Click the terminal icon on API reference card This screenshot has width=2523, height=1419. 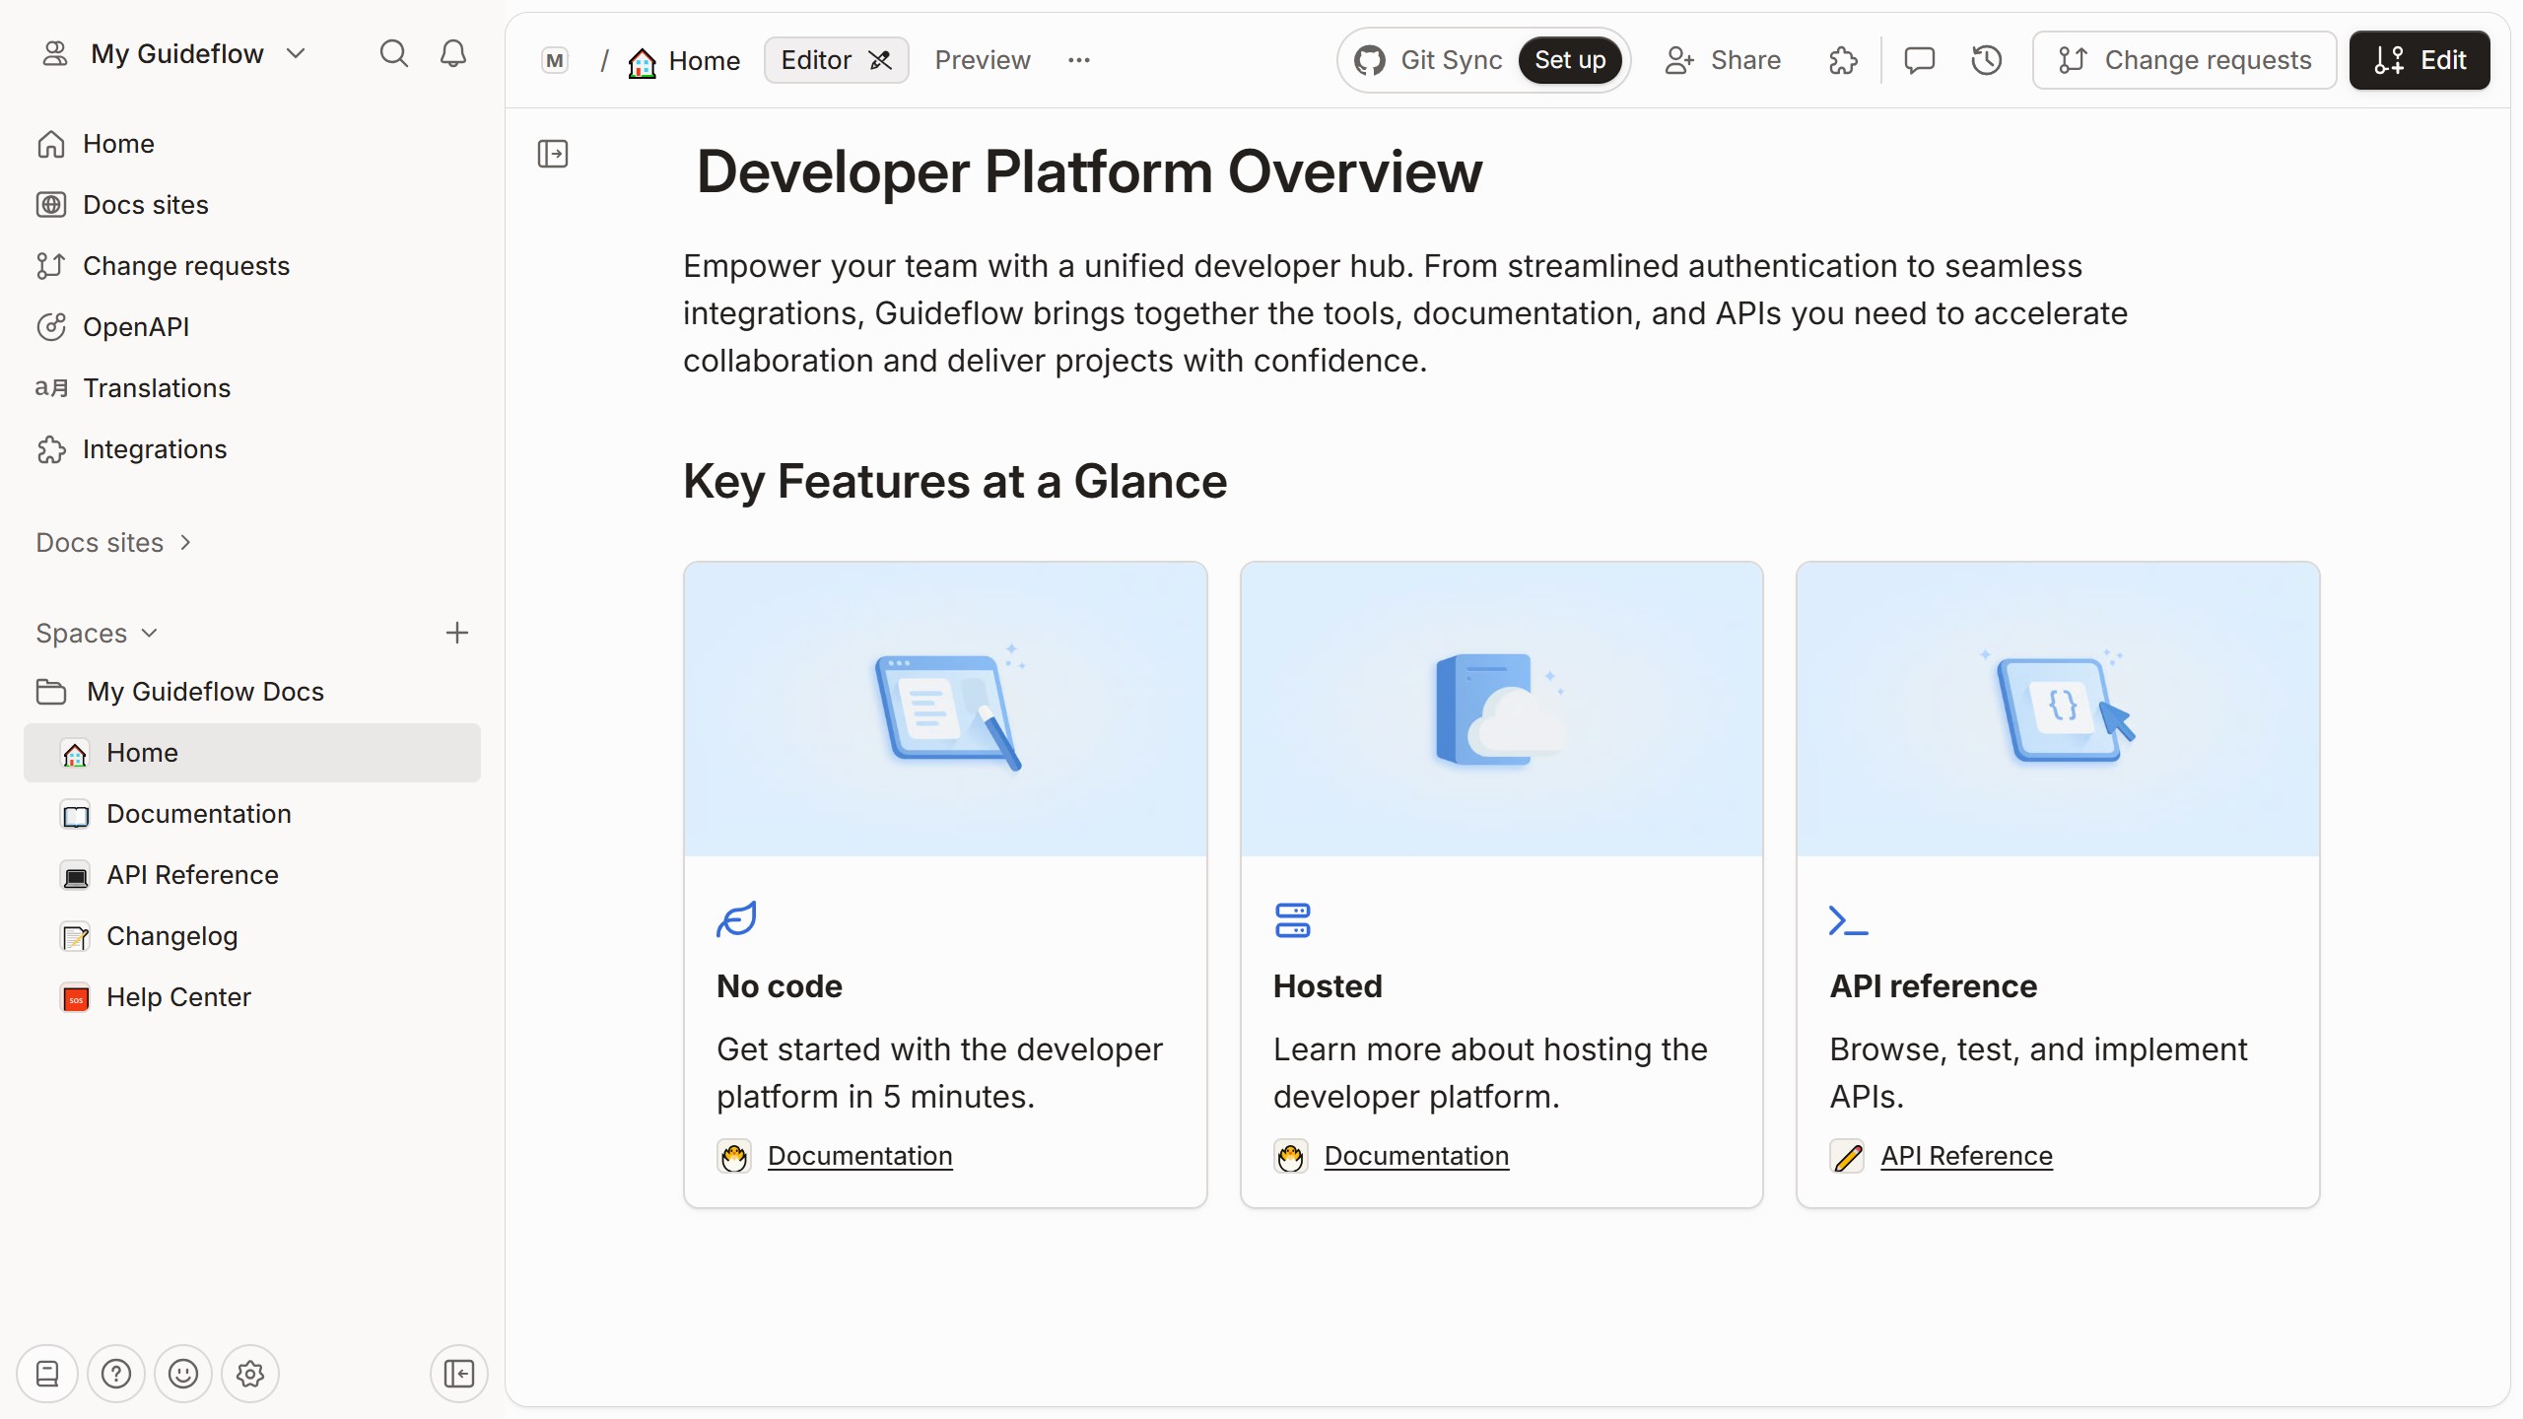point(1848,920)
